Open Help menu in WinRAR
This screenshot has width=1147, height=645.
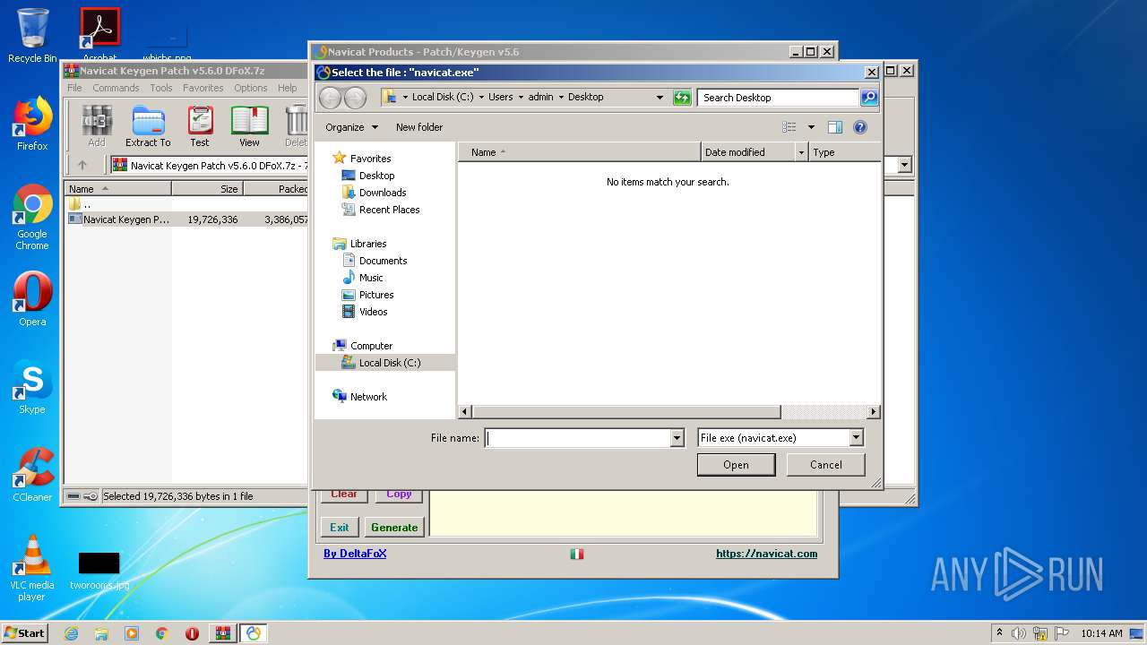287,88
